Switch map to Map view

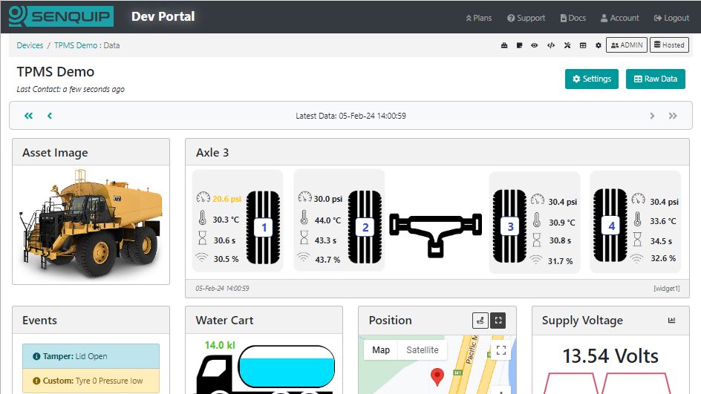click(x=381, y=349)
